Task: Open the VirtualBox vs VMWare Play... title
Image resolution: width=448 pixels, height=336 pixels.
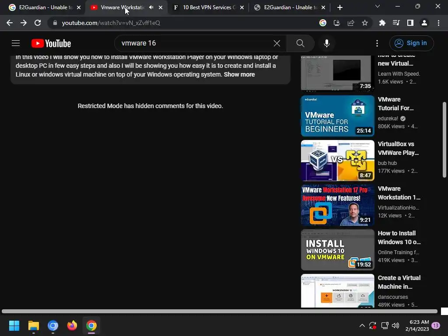Action: coord(398,148)
